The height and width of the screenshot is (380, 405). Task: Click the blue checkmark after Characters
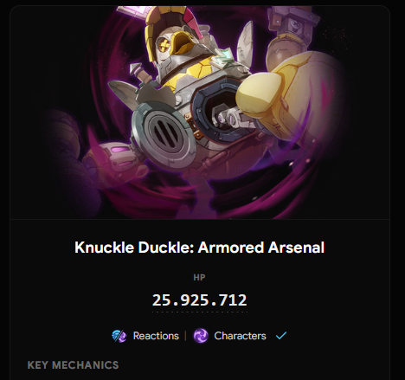point(281,336)
